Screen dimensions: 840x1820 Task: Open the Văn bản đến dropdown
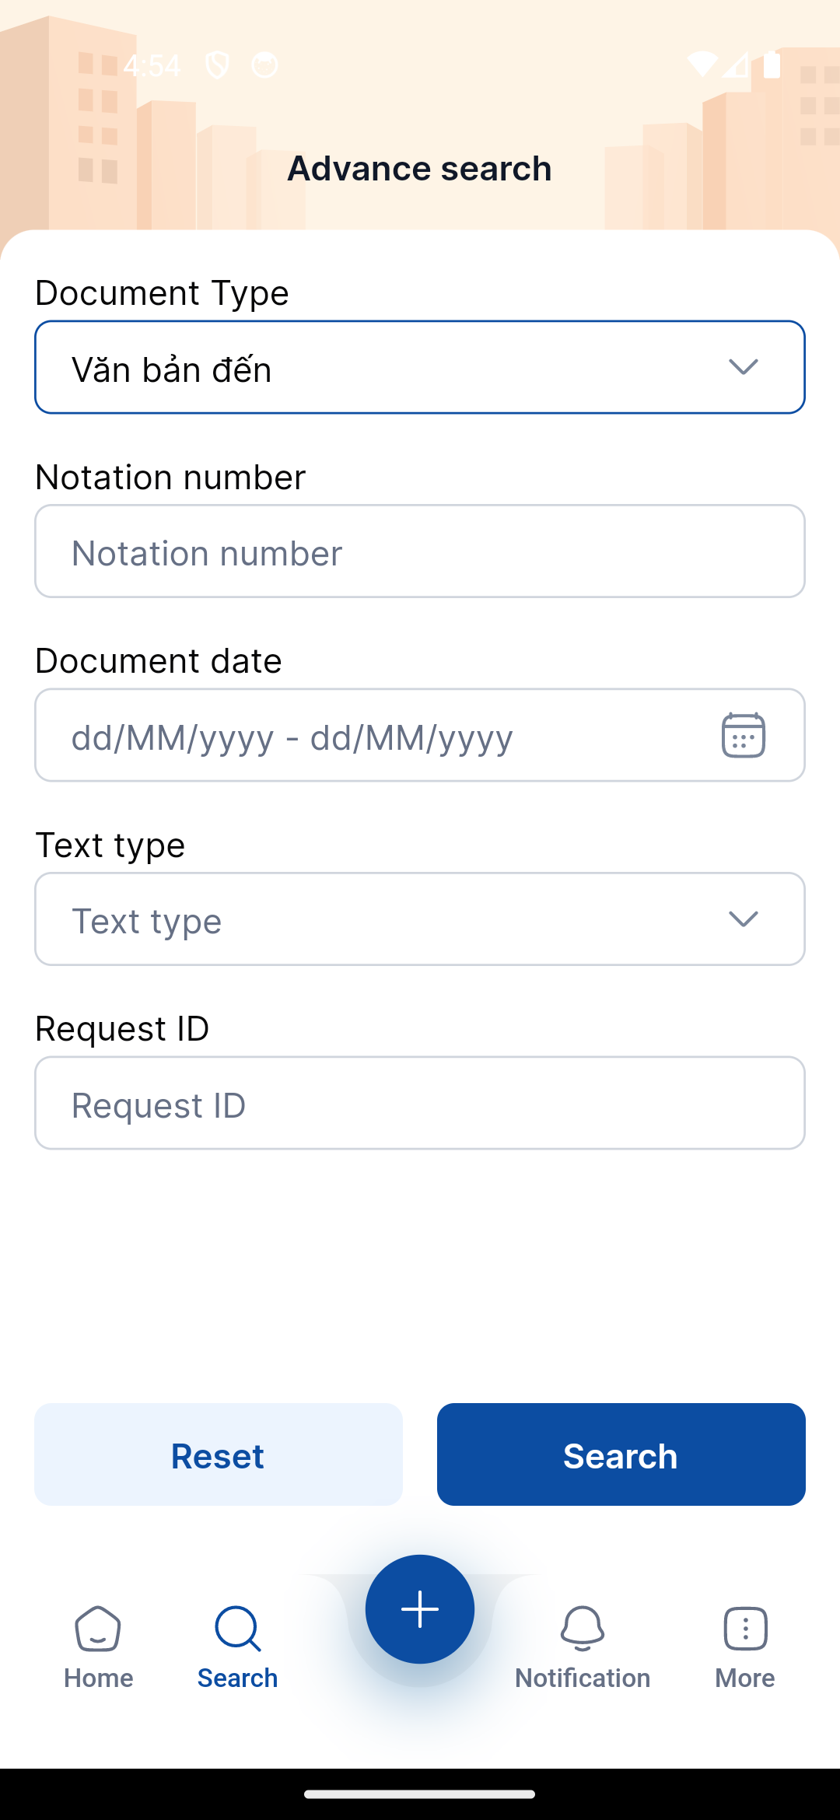point(373,368)
